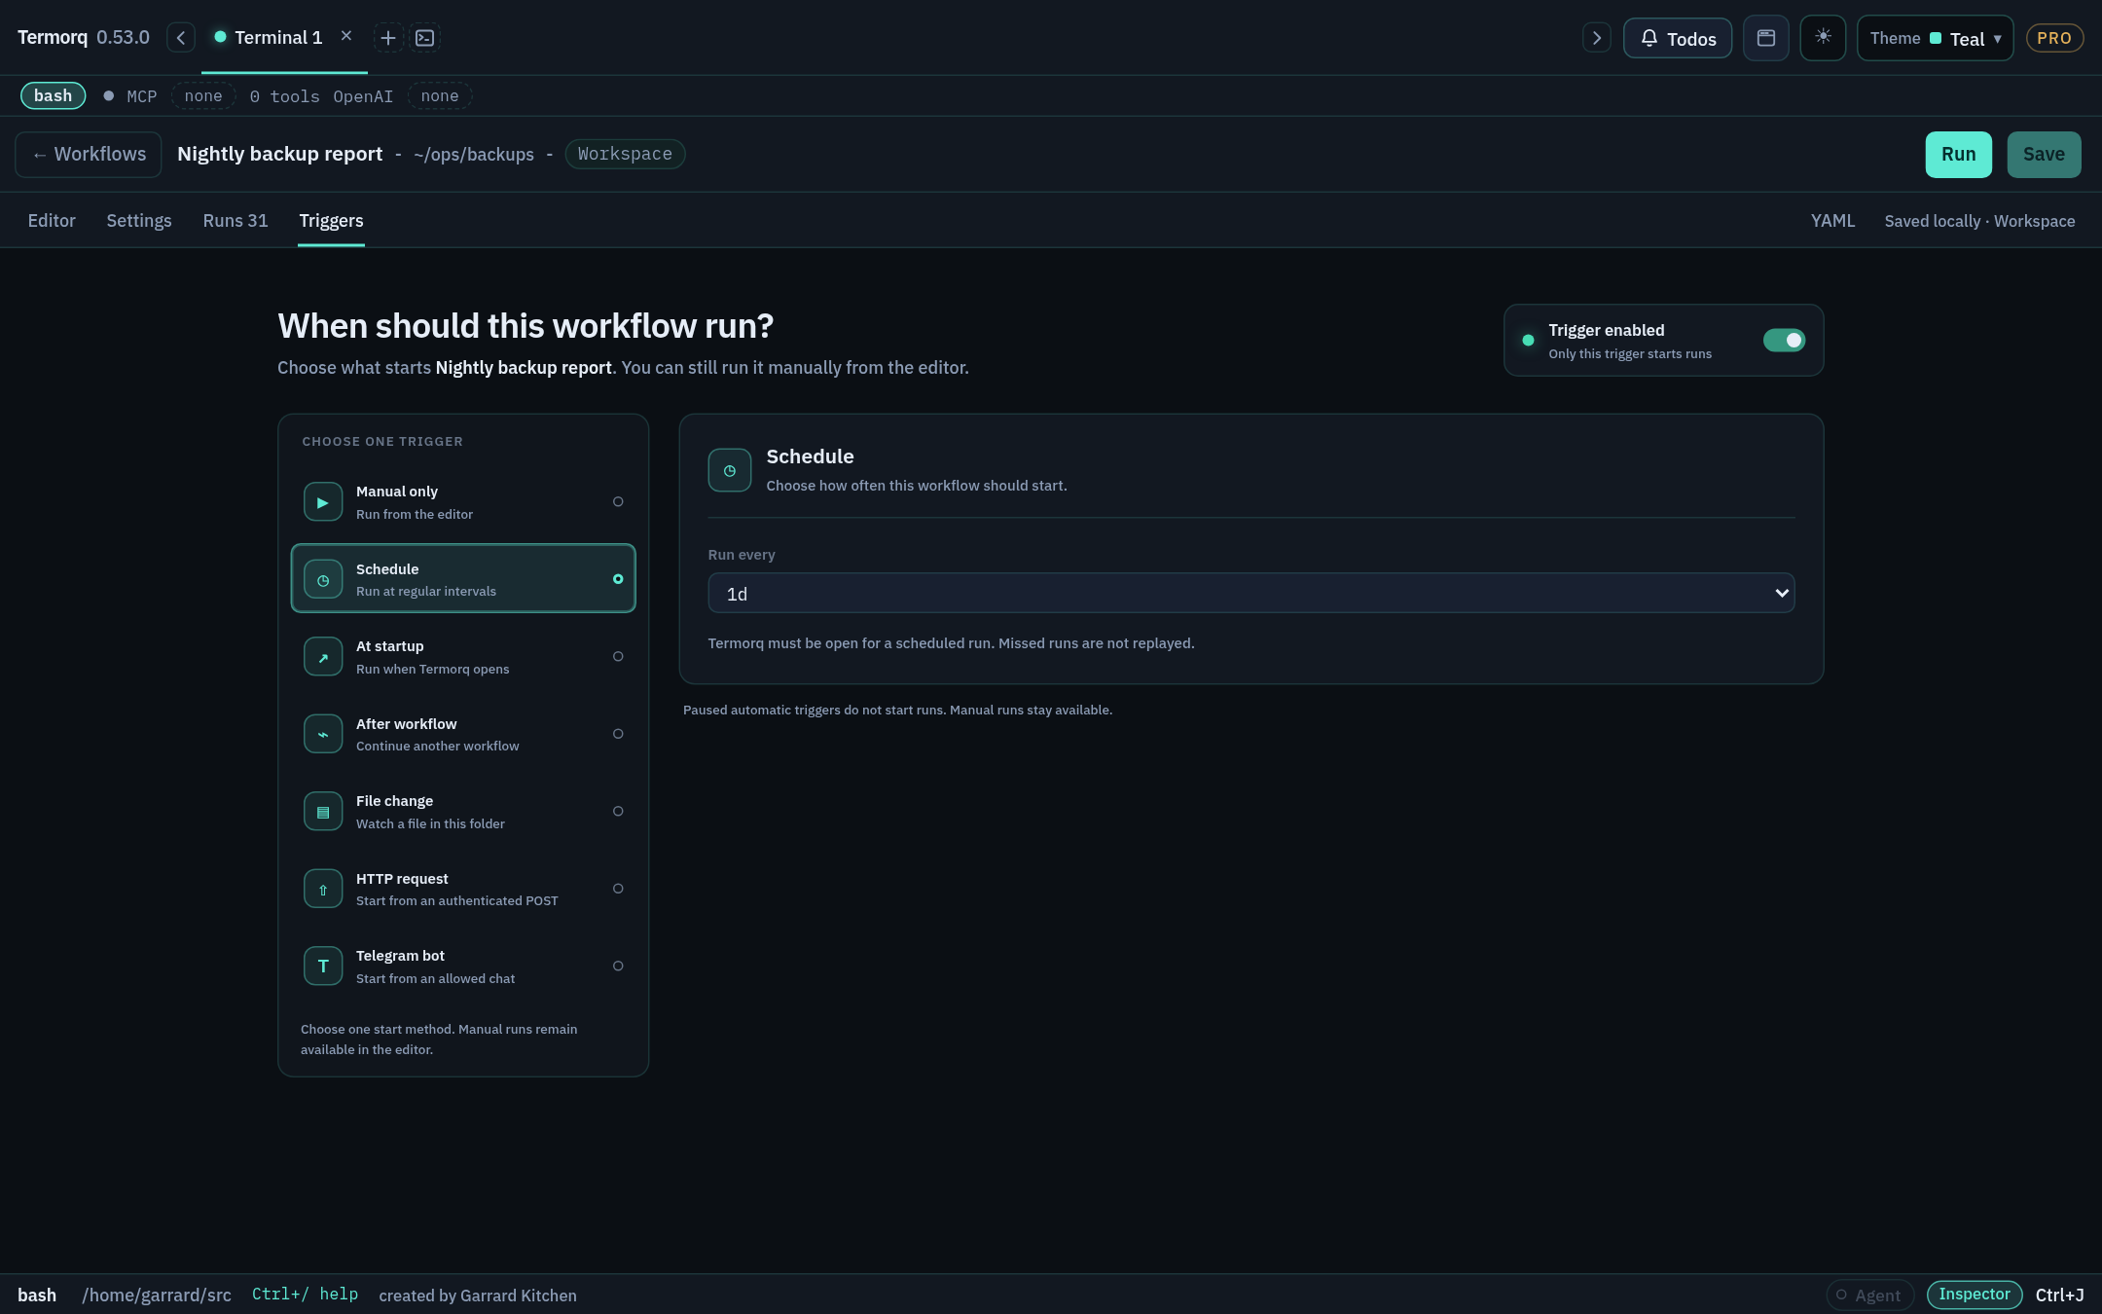The height and width of the screenshot is (1314, 2102).
Task: Switch to the Settings tab
Action: (x=139, y=221)
